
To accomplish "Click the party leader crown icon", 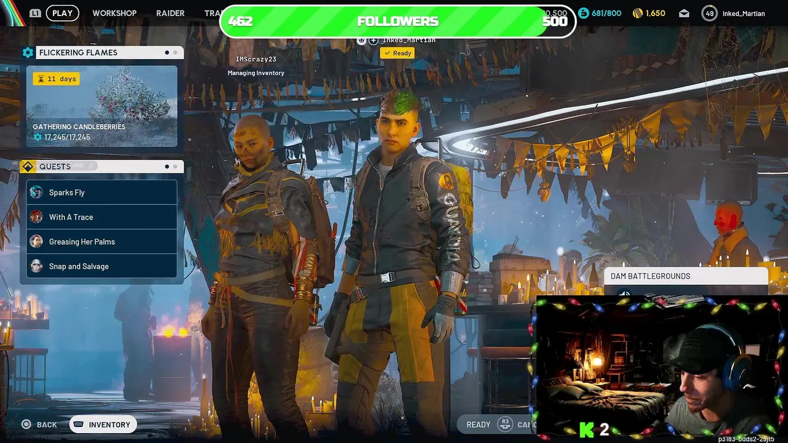I will [361, 40].
